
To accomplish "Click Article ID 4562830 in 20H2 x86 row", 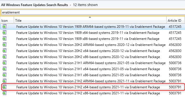I will (x=175, y=57).
